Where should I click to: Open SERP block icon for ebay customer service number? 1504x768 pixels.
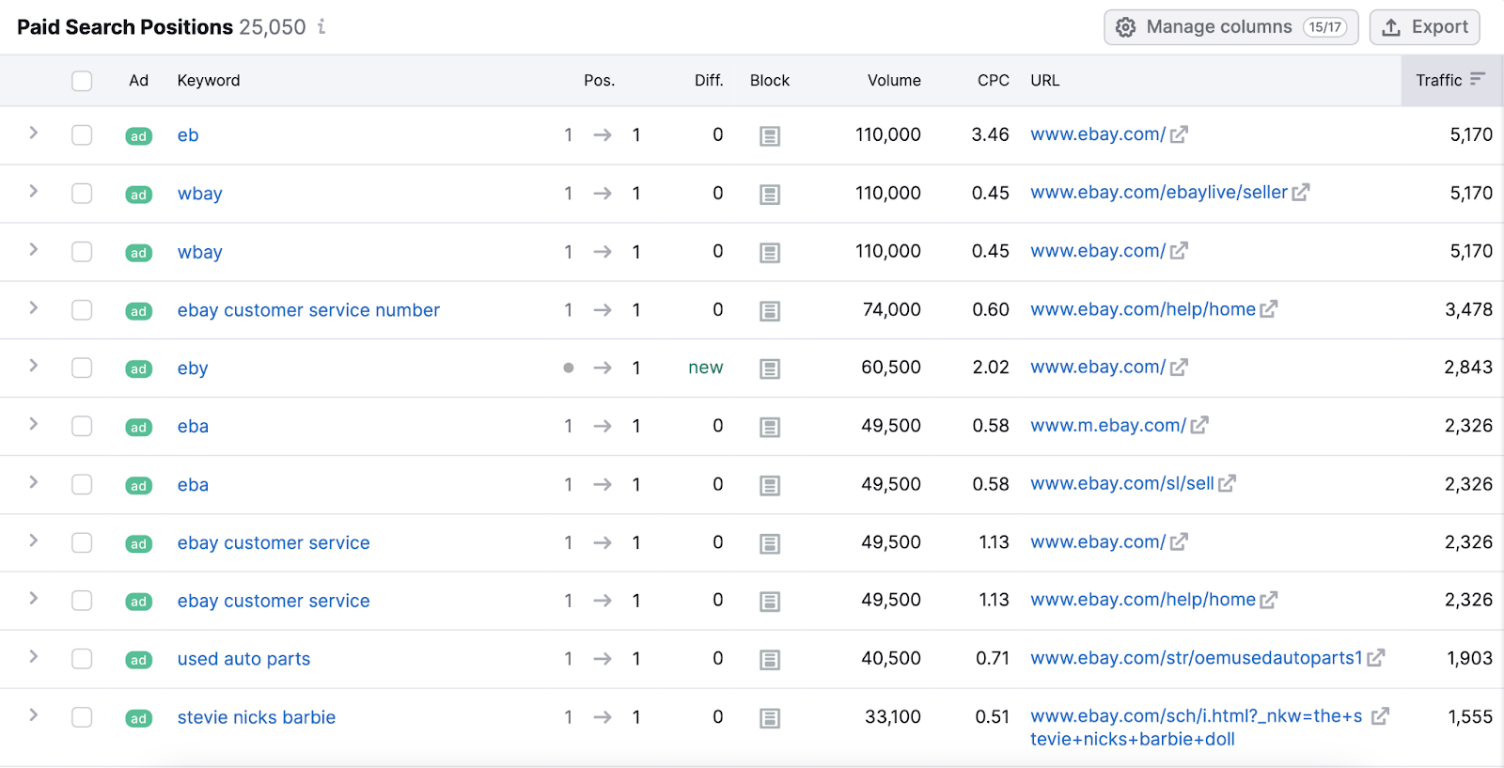click(770, 311)
